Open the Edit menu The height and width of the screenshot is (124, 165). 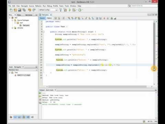[14, 6]
